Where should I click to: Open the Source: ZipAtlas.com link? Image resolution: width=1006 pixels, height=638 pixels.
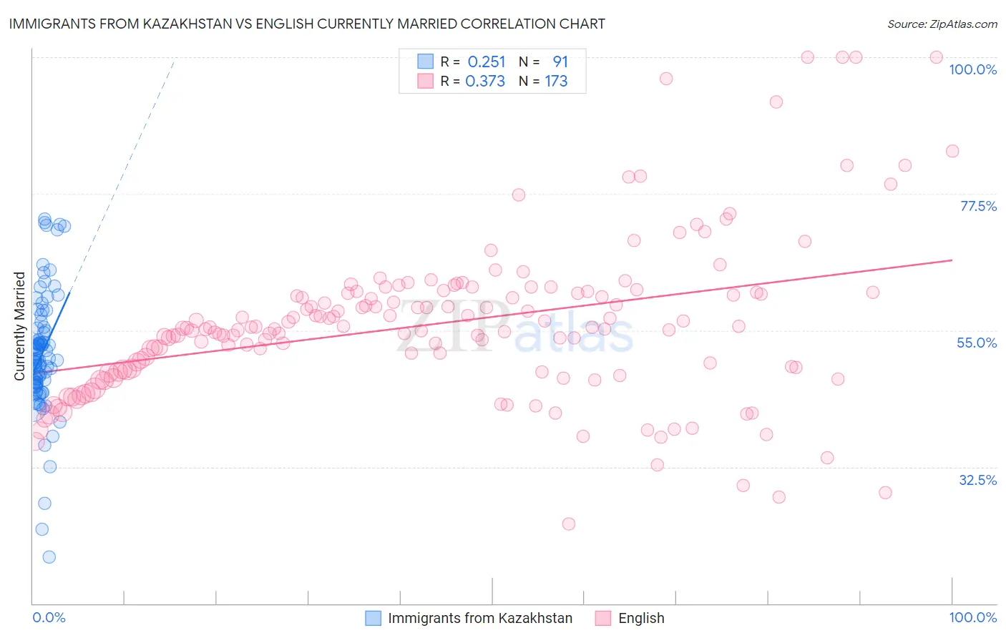(942, 24)
